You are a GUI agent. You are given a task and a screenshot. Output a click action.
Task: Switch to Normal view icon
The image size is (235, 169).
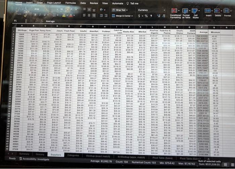[225, 165]
